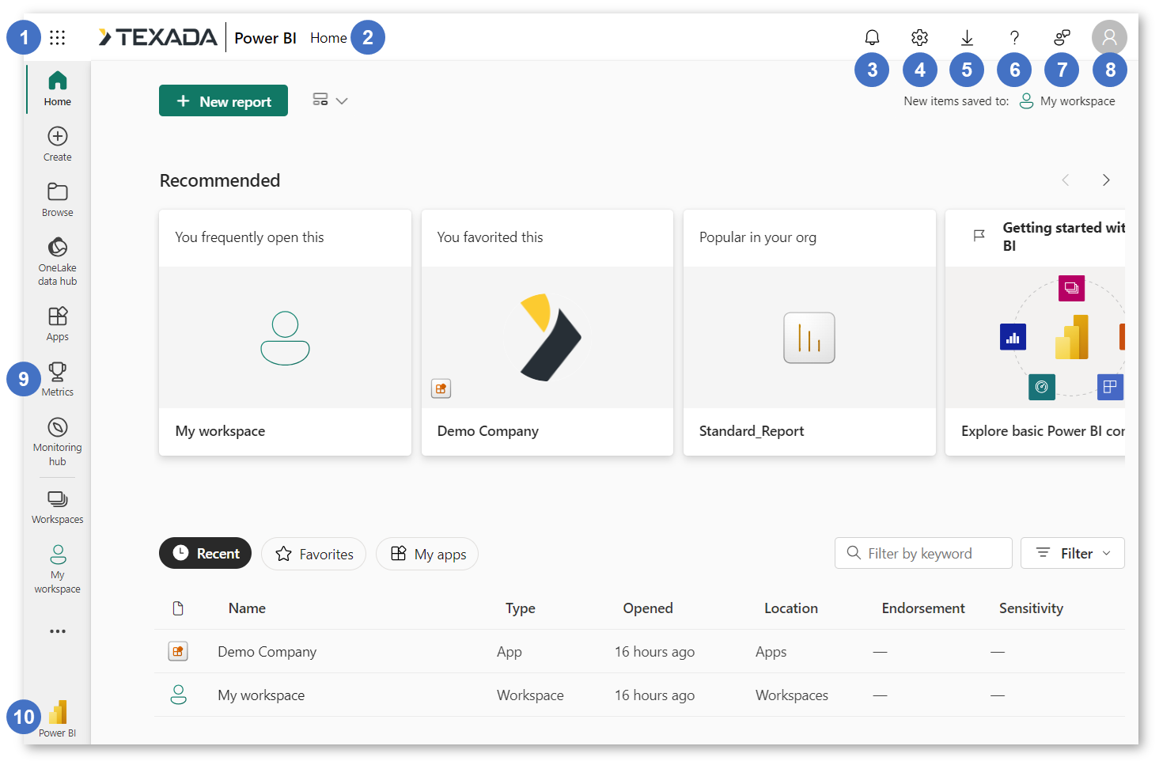Sort by the Type column header
Image resolution: width=1159 pixels, height=765 pixels.
(x=521, y=608)
